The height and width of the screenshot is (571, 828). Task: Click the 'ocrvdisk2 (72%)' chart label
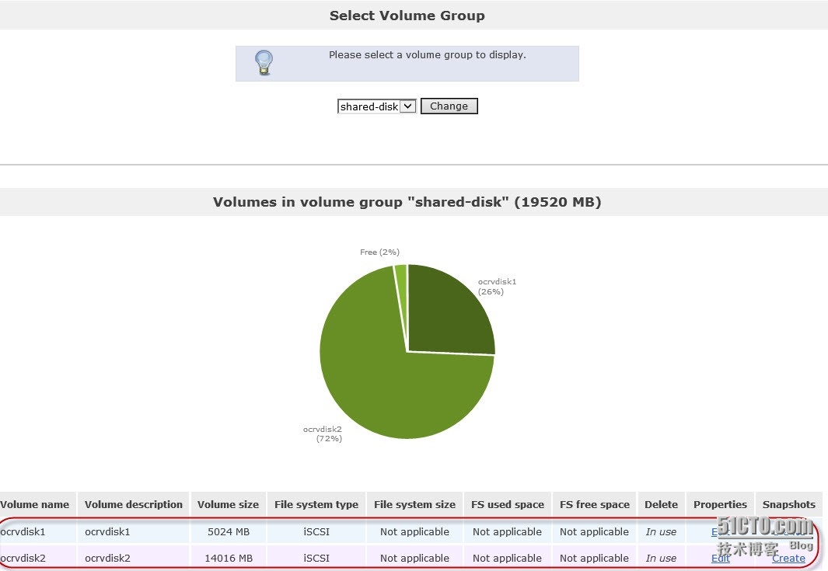coord(323,433)
